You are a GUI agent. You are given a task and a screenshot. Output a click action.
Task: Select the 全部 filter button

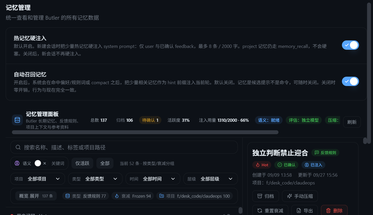coord(105,163)
